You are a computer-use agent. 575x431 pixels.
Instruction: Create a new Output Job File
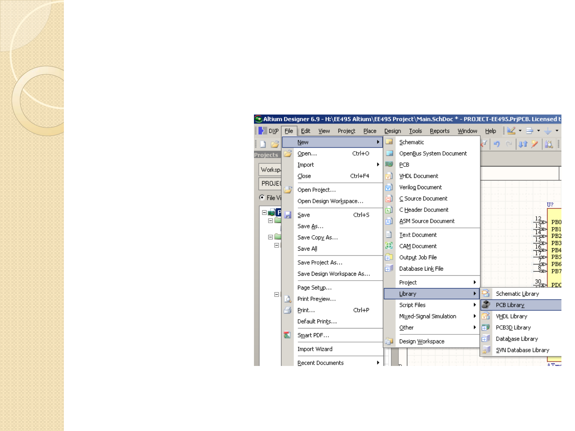(x=432, y=257)
